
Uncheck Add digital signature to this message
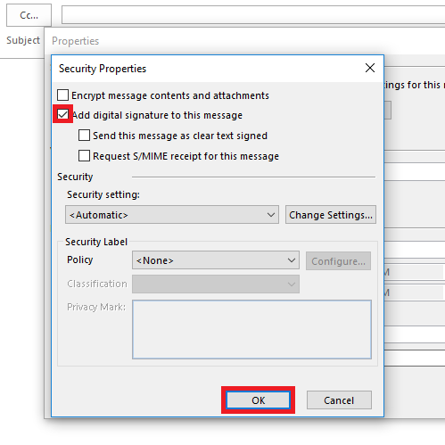[63, 114]
